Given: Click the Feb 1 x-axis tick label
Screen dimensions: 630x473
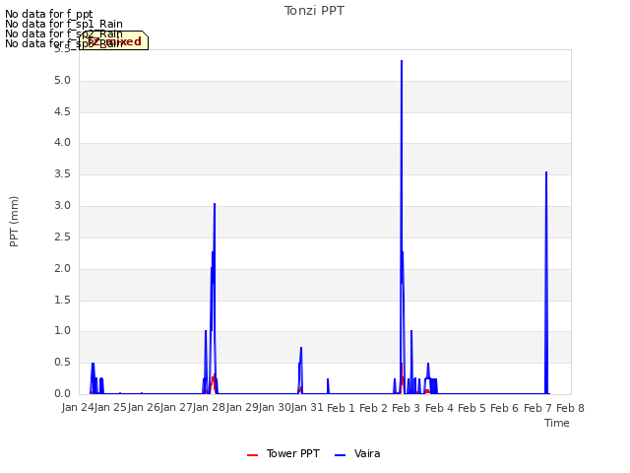Looking at the screenshot, I should pos(341,408).
